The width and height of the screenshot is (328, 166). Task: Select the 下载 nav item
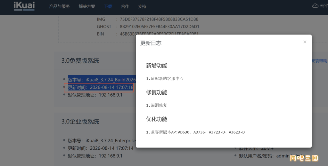click(108, 6)
